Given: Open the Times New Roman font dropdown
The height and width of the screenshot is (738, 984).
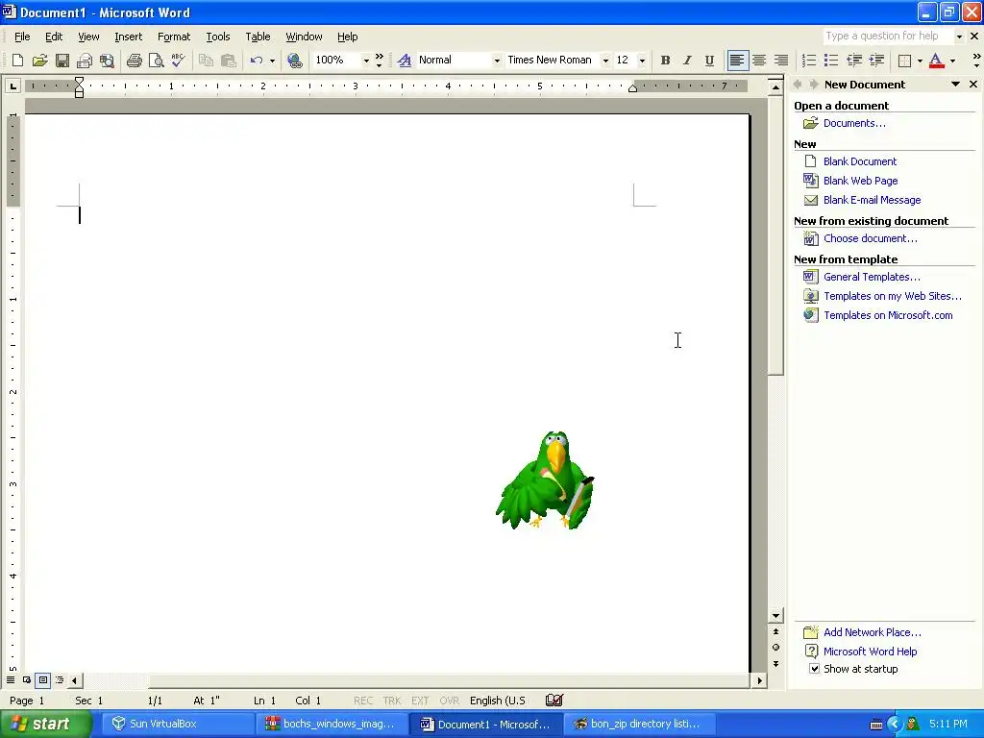Looking at the screenshot, I should 605,61.
